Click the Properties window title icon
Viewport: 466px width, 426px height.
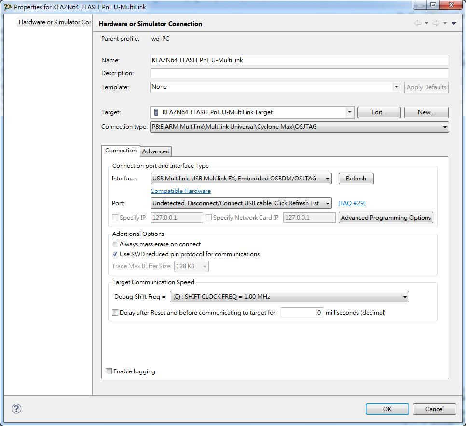(8, 7)
